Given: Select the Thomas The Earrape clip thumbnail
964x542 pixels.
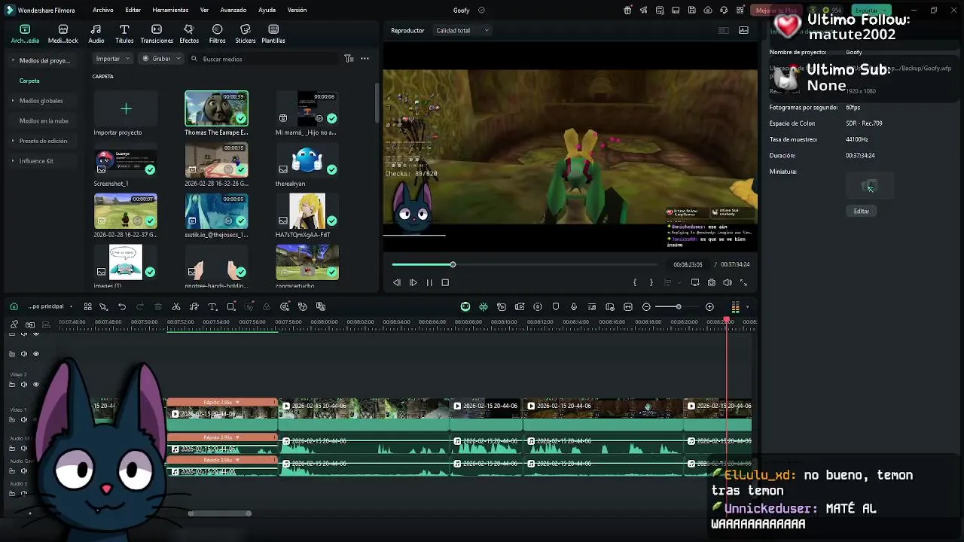Looking at the screenshot, I should tap(216, 108).
